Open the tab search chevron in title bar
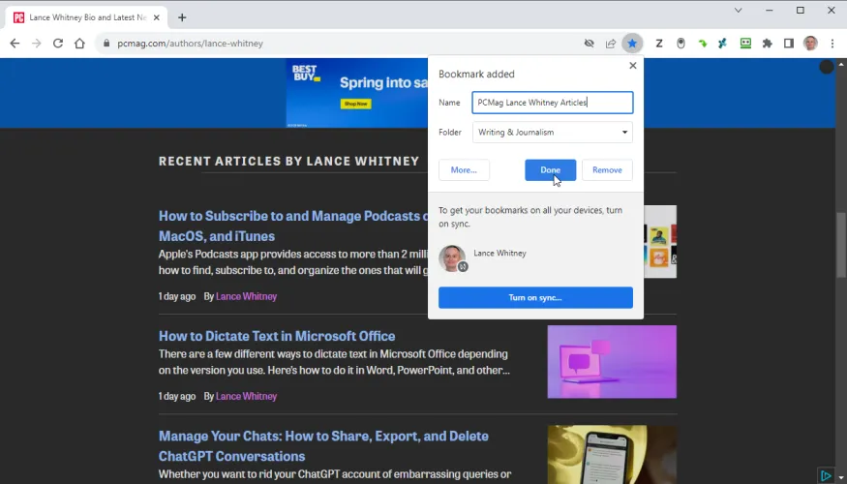The width and height of the screenshot is (847, 484). (x=739, y=11)
